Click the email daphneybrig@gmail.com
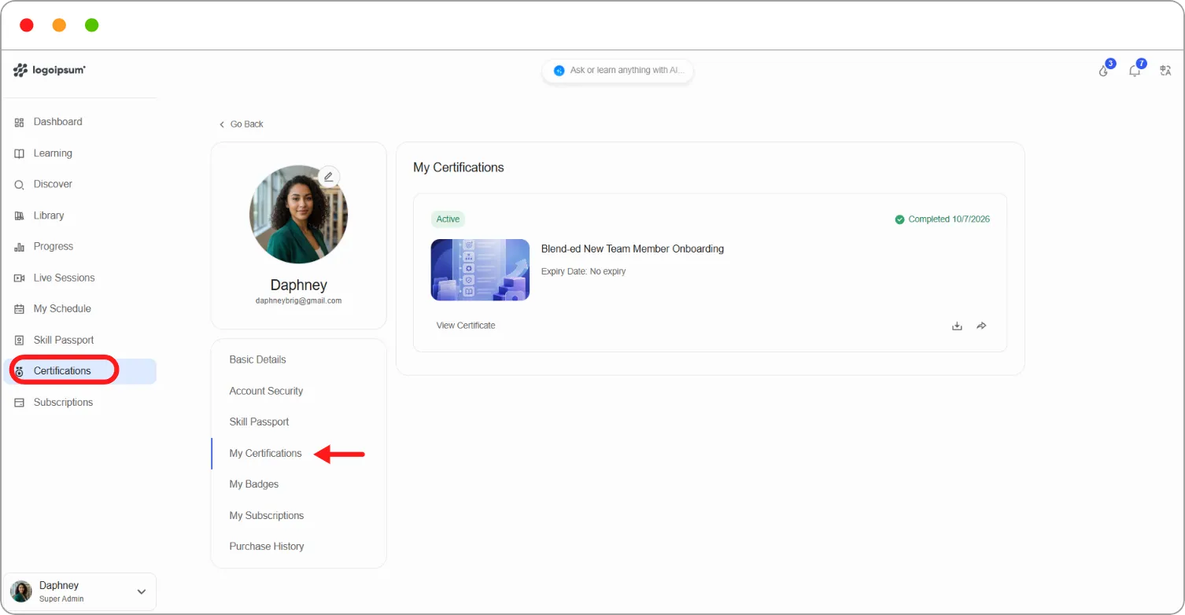 pyautogui.click(x=298, y=300)
